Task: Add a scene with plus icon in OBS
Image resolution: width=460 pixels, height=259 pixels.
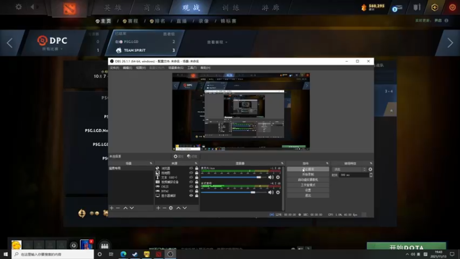Action: coord(112,208)
